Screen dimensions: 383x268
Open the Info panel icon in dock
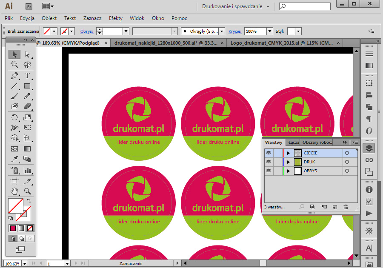(369, 189)
